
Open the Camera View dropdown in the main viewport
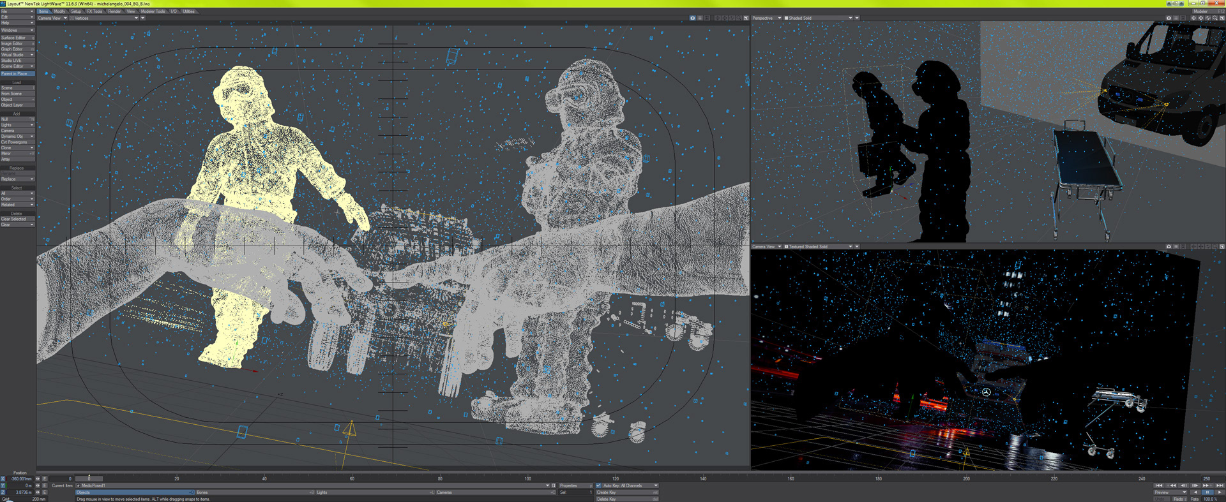(52, 18)
